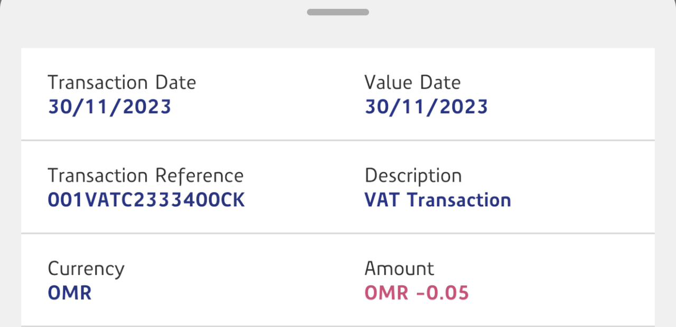Click the Description label
Screen dimensions: 676x327
[x=413, y=175]
